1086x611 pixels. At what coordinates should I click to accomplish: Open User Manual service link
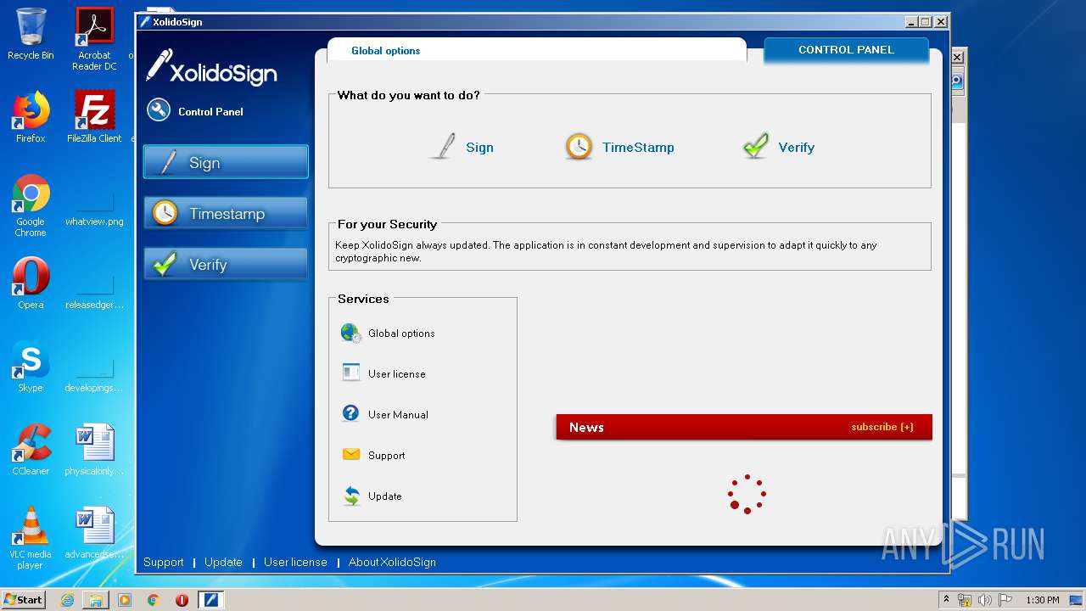[x=398, y=415]
